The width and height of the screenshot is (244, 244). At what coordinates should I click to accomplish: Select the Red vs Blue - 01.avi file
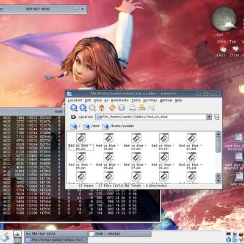[x=109, y=142]
